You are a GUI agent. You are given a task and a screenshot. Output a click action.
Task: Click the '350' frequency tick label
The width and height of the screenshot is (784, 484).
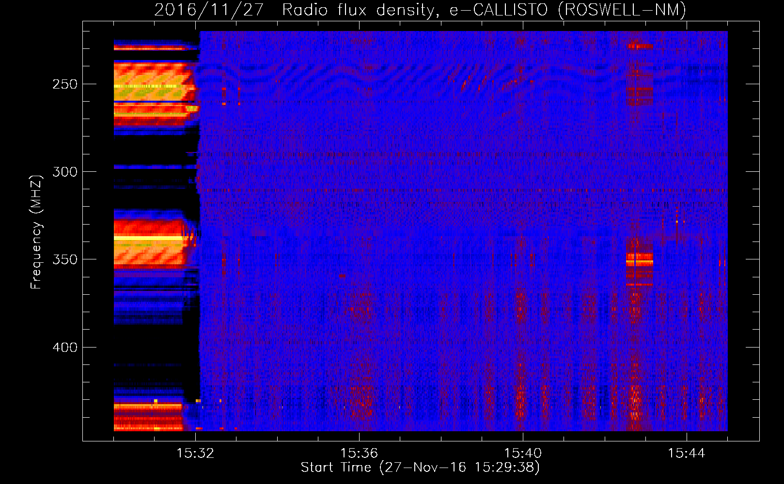[65, 259]
